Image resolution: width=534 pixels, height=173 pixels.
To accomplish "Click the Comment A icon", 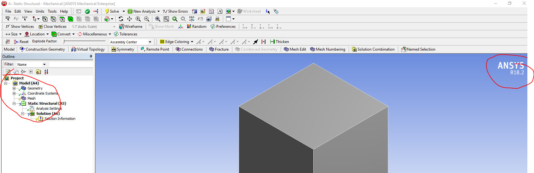I will 220,11.
